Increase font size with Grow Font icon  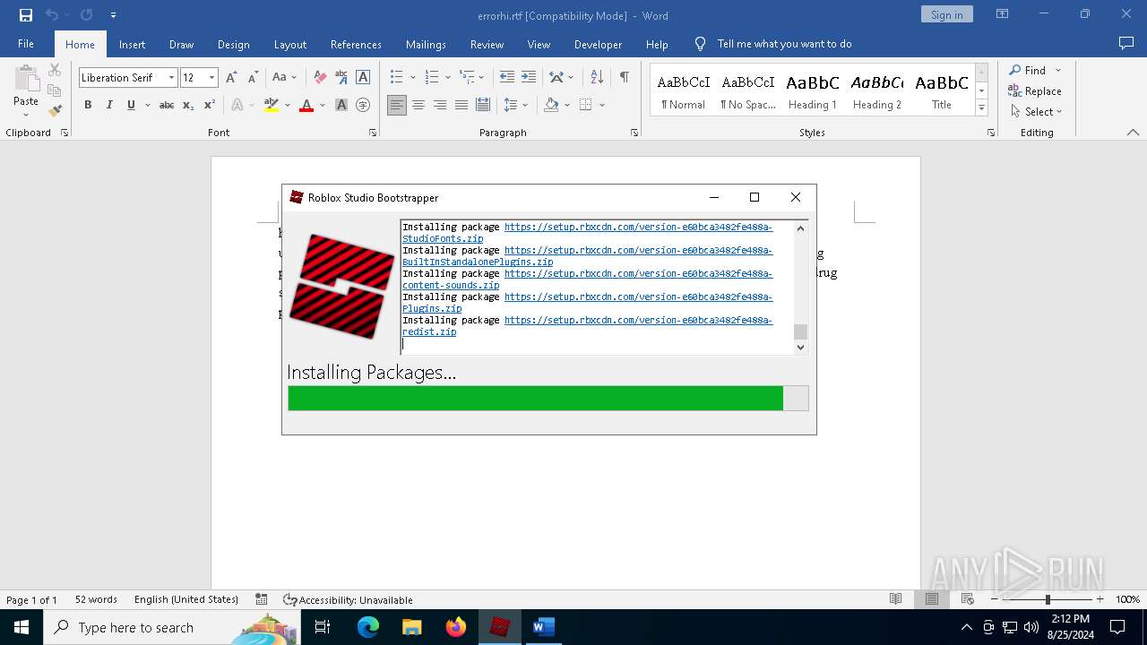pos(231,77)
